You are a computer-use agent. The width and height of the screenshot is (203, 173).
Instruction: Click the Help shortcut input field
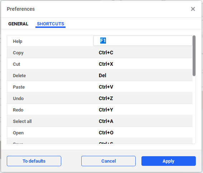142,41
